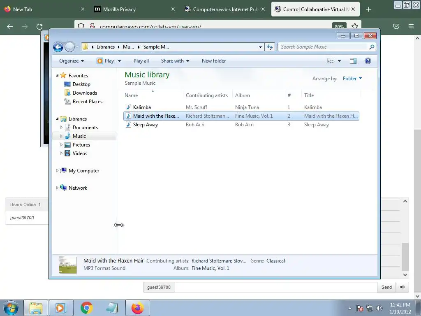Open the Firefox hamburger menu
This screenshot has width=421, height=316.
tap(411, 26)
